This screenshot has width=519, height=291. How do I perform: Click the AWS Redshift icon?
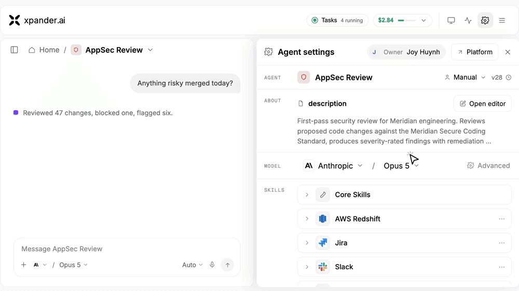[x=322, y=219]
